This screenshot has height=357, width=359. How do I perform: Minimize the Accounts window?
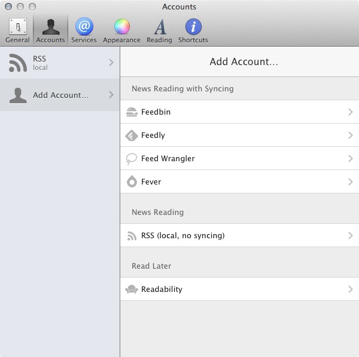coord(20,7)
